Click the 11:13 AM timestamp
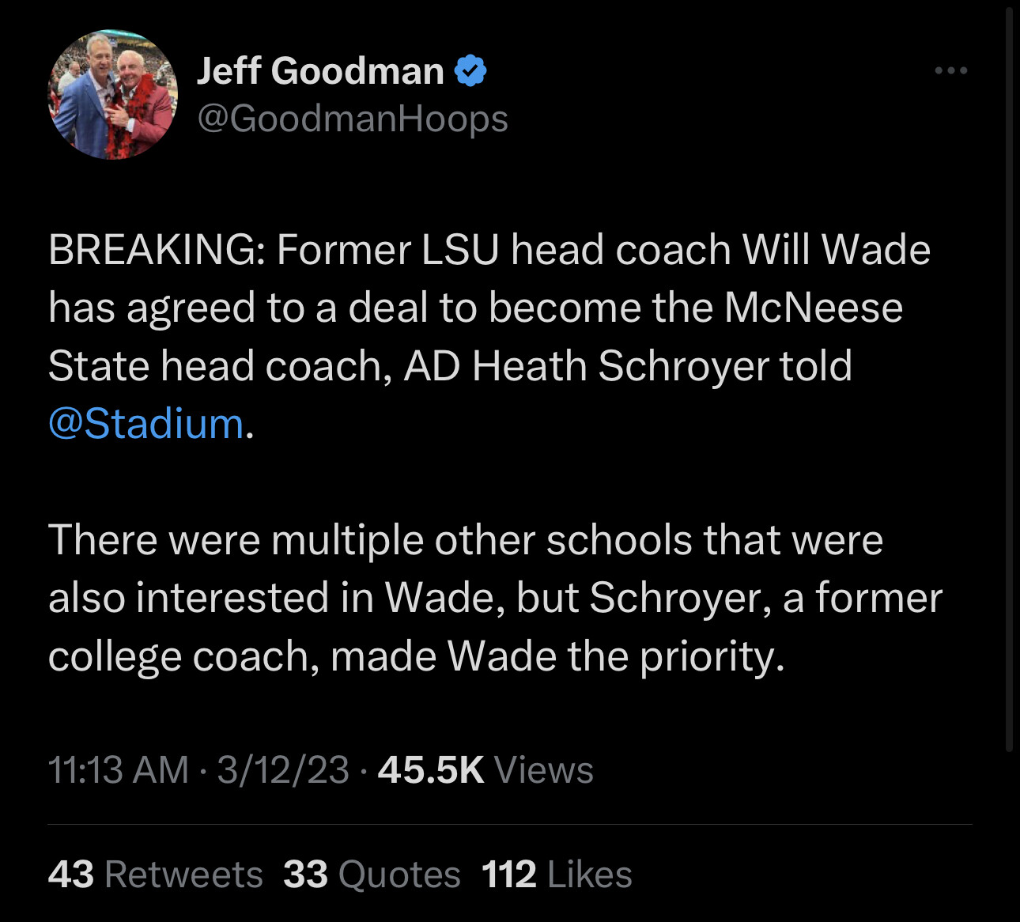Screen dimensions: 1020x922 [119, 769]
